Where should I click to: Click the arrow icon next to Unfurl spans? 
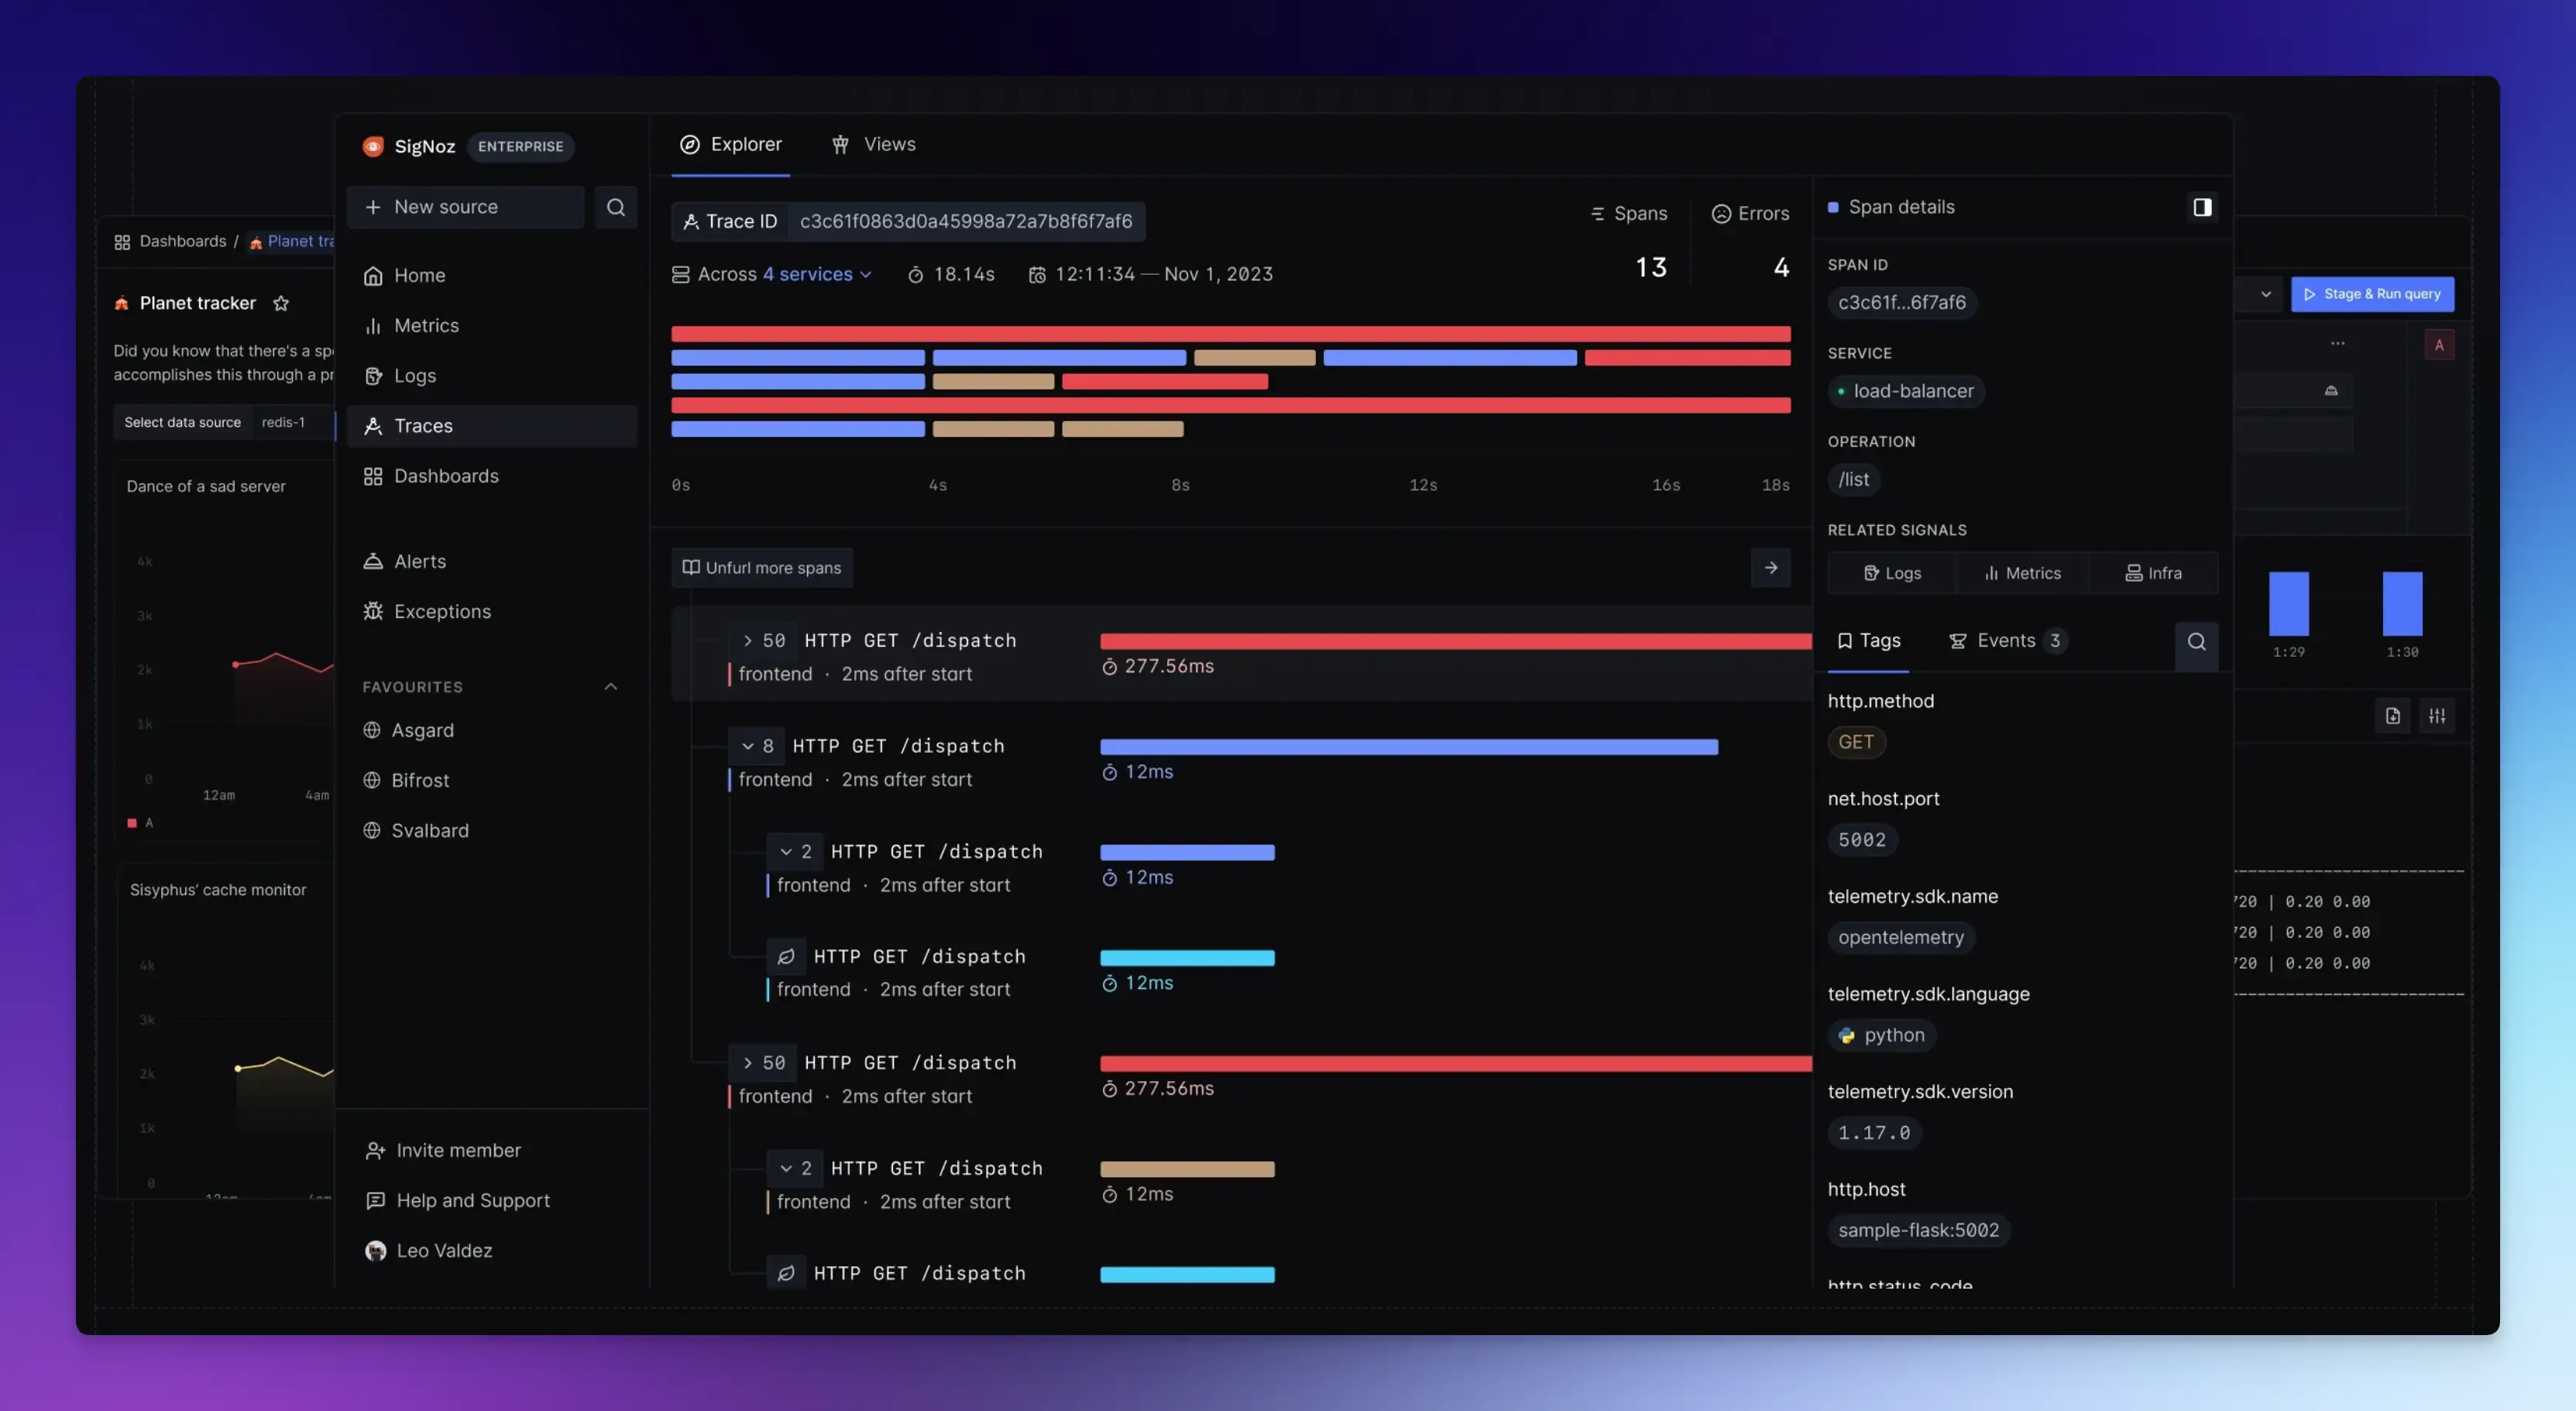(1770, 568)
